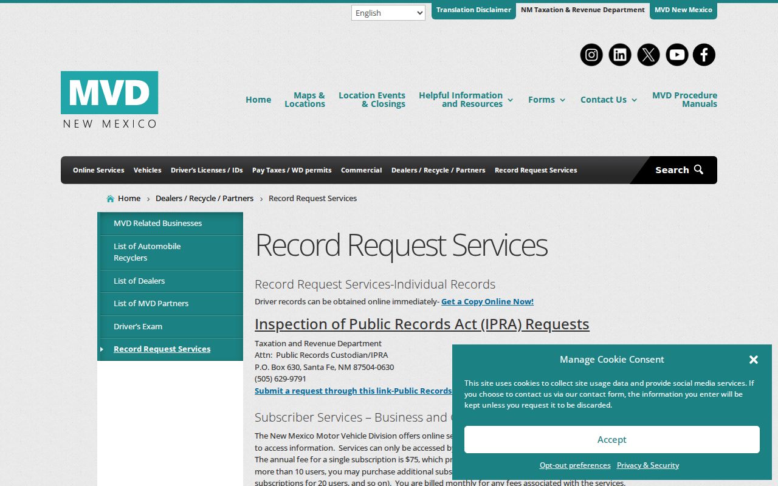The height and width of the screenshot is (486, 778).
Task: Click the Record Request Services page title
Action: click(401, 245)
